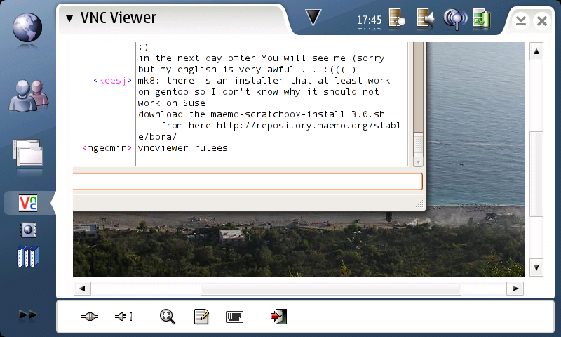Toggle fullscreen with magnifier toolbar icon
This screenshot has width=561, height=337.
[167, 317]
